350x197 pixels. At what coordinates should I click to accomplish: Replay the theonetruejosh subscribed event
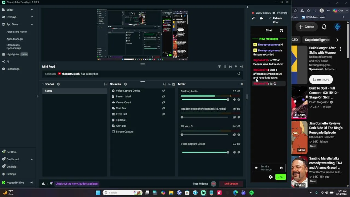(239, 74)
